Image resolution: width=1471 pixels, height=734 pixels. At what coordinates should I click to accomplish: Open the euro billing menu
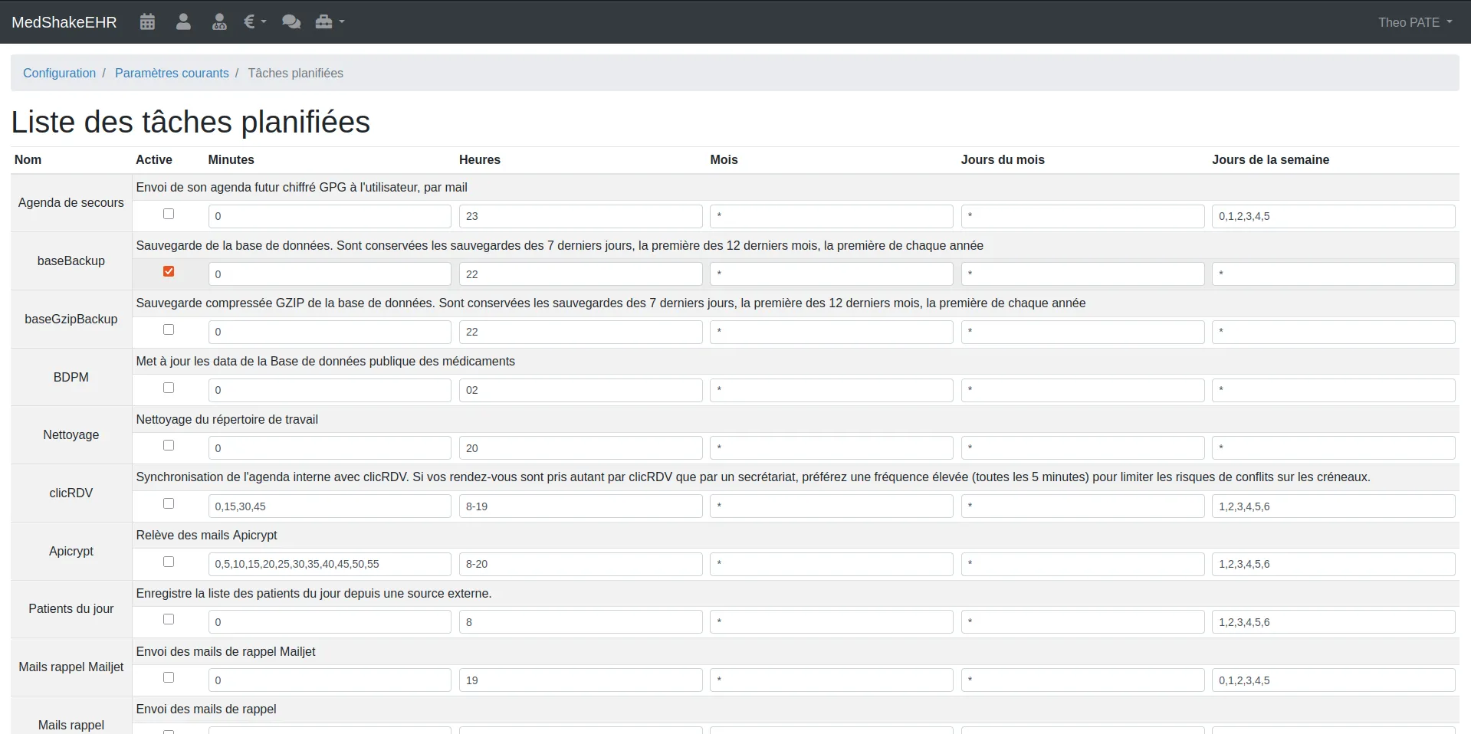[254, 22]
